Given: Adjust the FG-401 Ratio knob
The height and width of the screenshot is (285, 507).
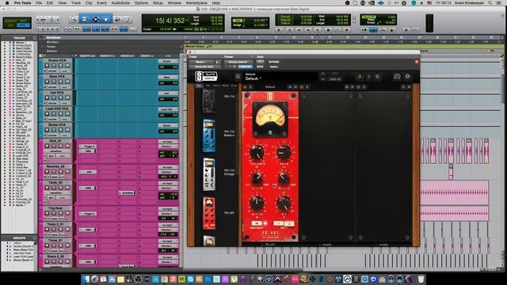Looking at the screenshot, I should tap(284, 152).
